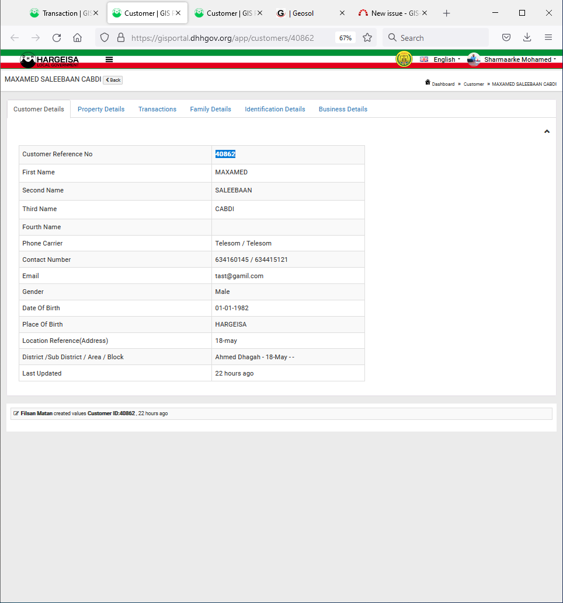This screenshot has width=563, height=603.
Task: Open tracking protection shield icon
Action: 105,38
